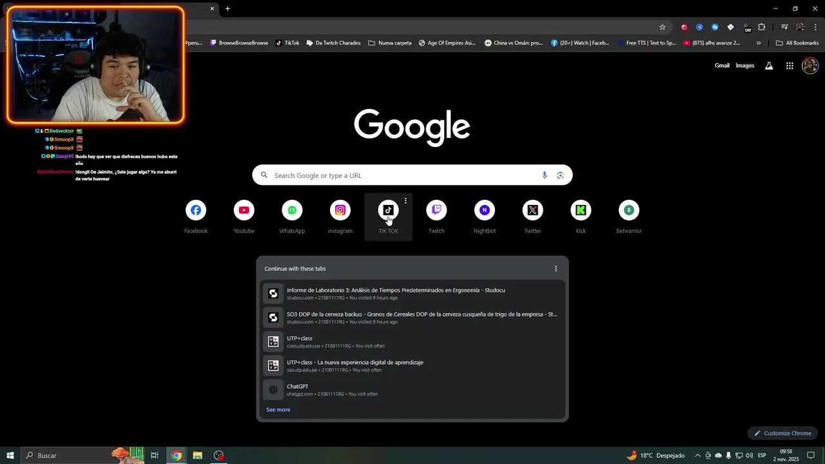Viewport: 825px width, 464px height.
Task: Open the Extensions puzzle-piece menu
Action: [x=762, y=27]
